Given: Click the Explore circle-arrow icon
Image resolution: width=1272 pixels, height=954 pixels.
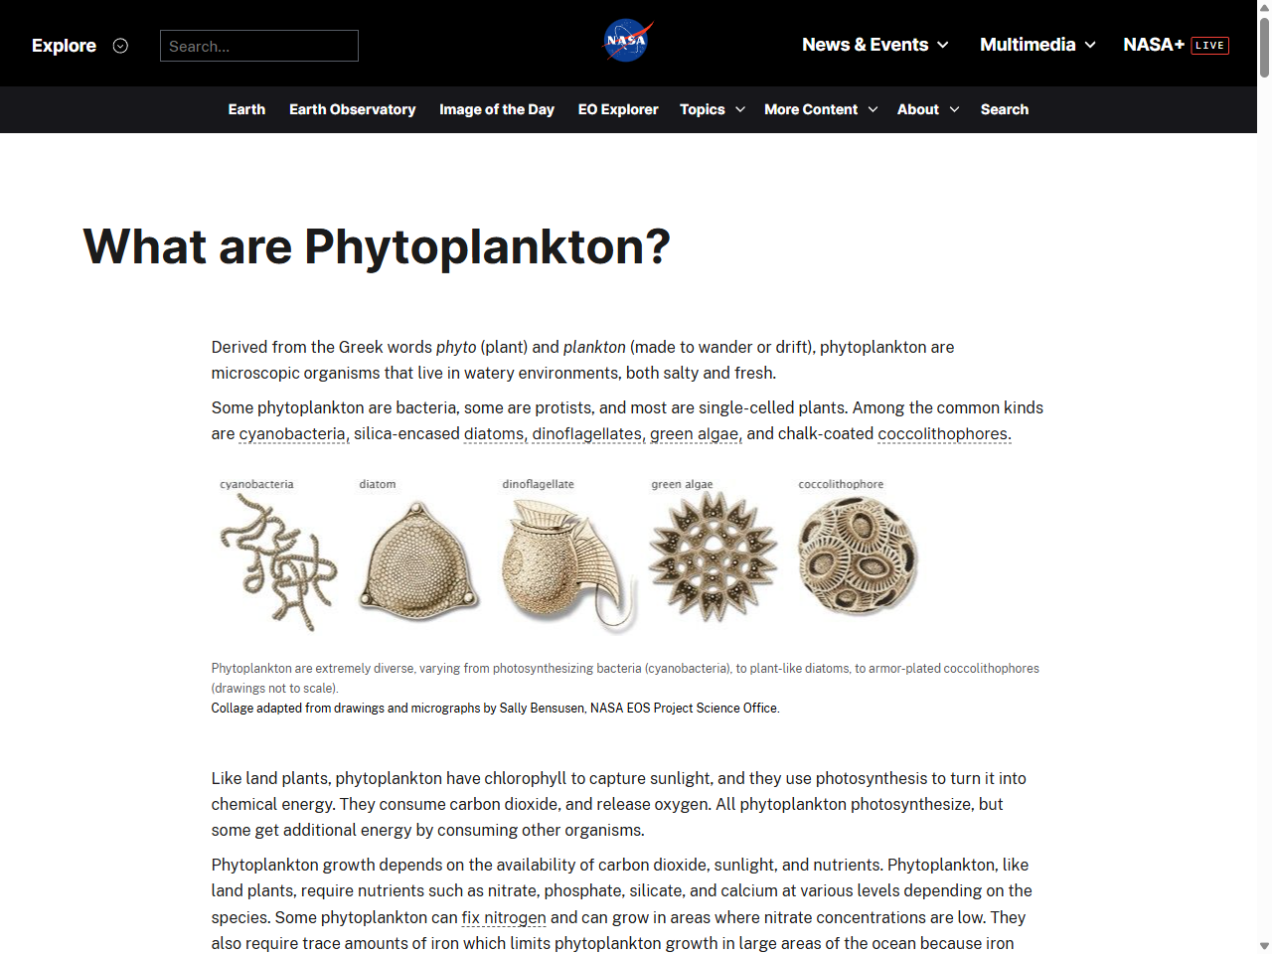Looking at the screenshot, I should [x=120, y=46].
